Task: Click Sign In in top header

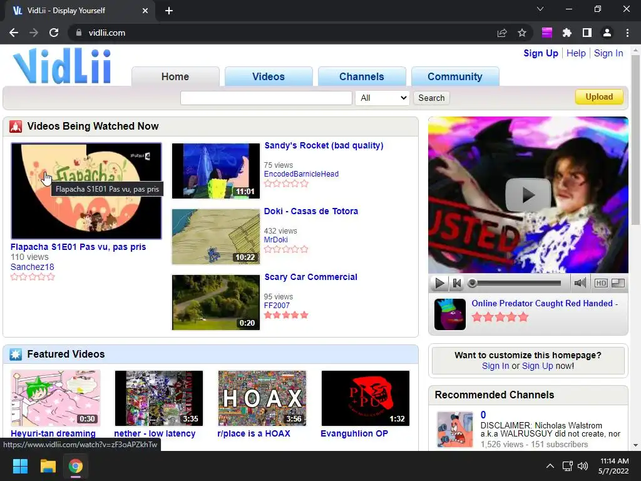Action: (x=608, y=53)
